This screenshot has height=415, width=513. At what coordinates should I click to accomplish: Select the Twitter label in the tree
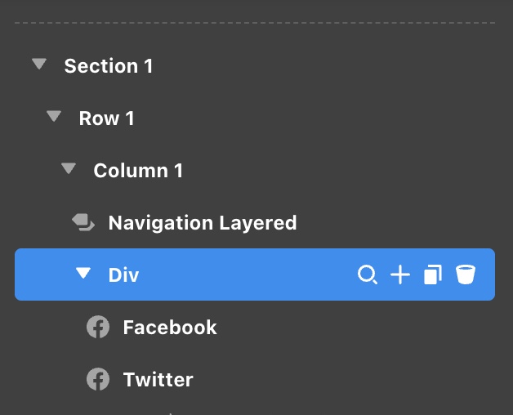(x=158, y=380)
